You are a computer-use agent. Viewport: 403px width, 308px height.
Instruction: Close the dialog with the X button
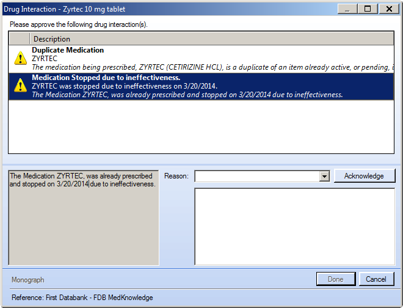pyautogui.click(x=389, y=9)
